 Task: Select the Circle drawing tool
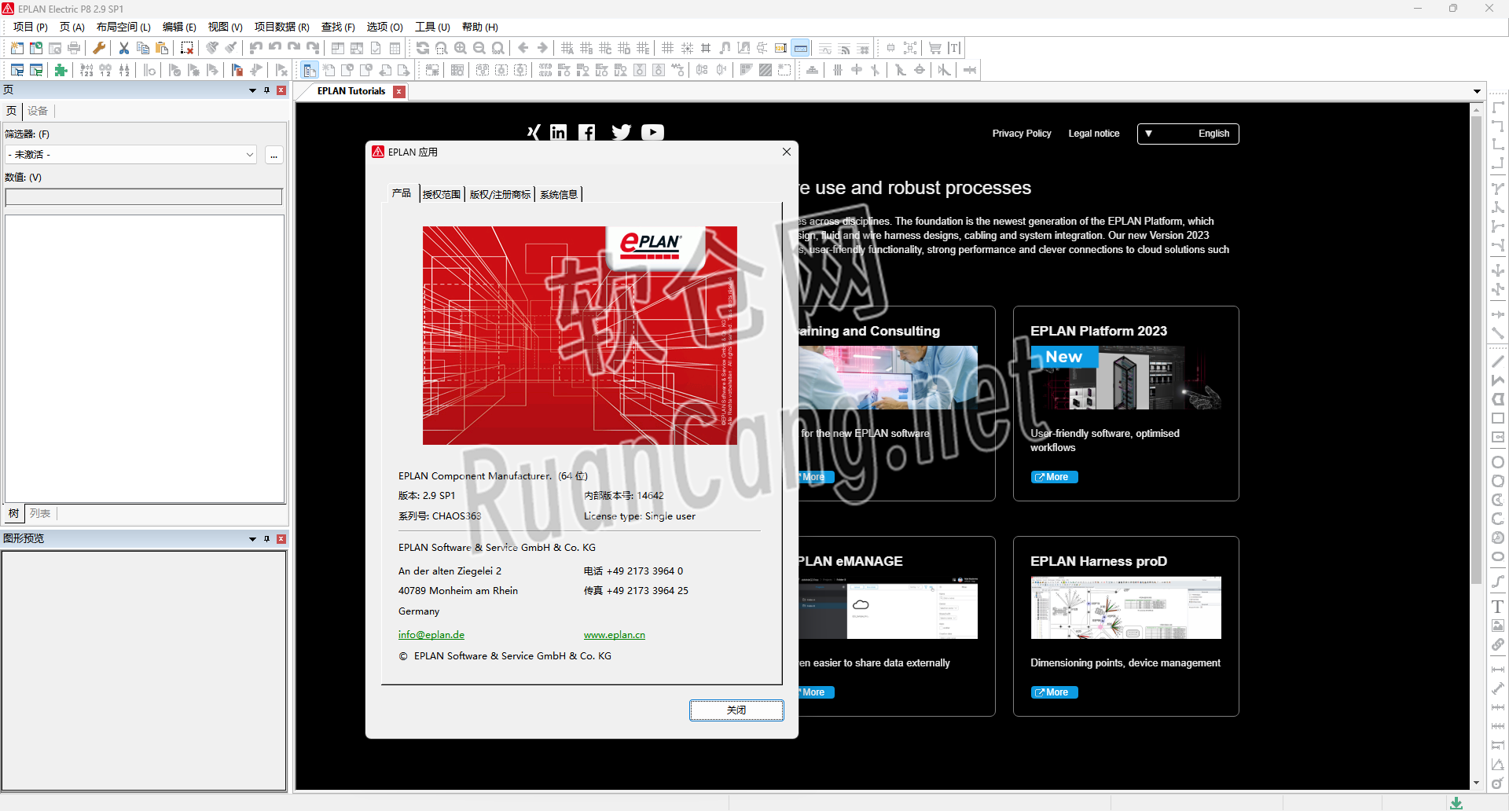tap(1498, 462)
